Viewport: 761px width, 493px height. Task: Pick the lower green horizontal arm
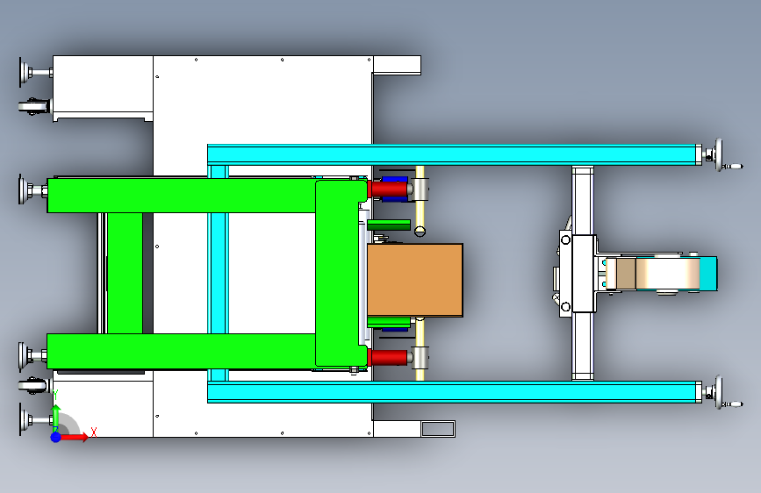(x=182, y=351)
